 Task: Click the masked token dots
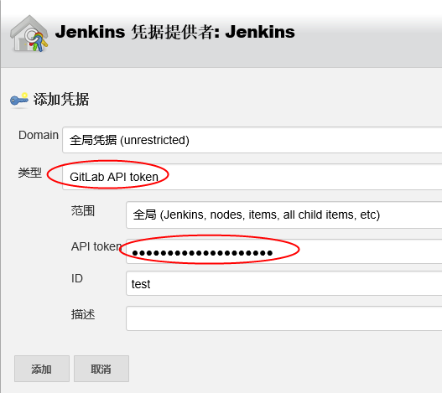point(202,253)
